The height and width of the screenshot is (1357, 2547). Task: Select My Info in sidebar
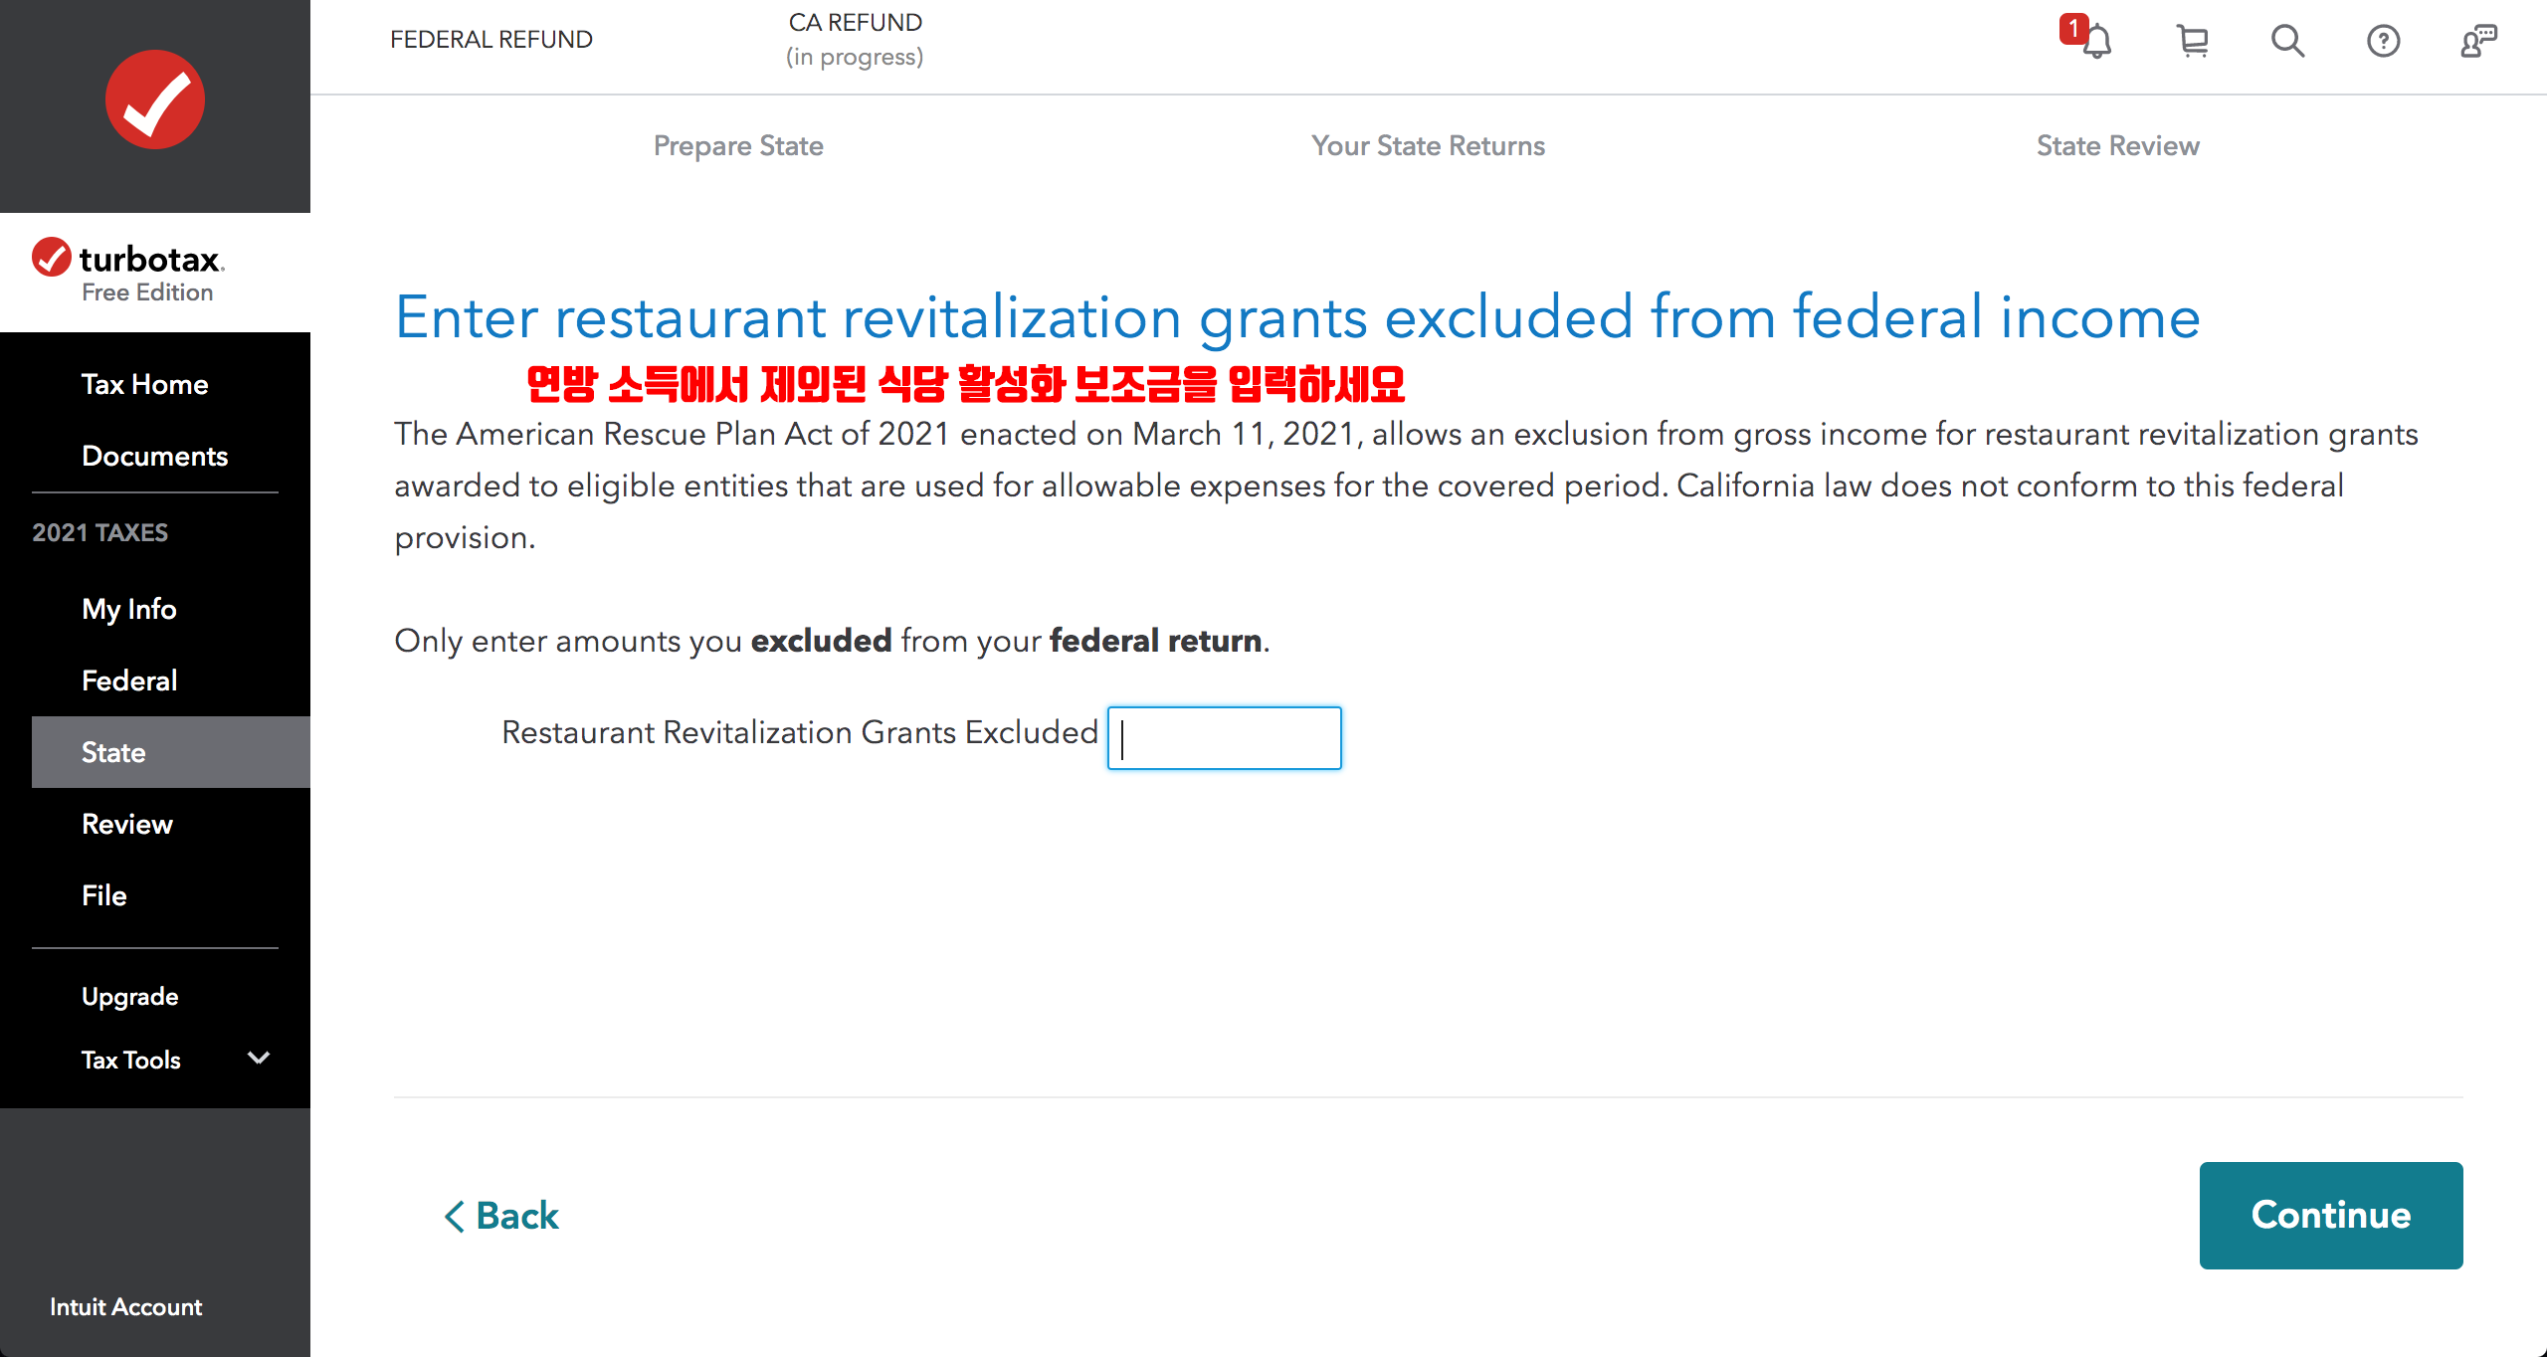coord(128,609)
